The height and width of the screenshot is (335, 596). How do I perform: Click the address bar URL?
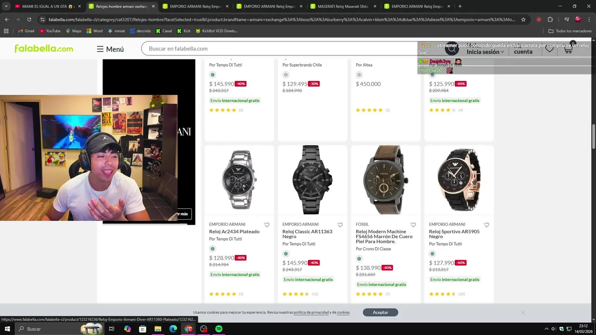pos(282,20)
